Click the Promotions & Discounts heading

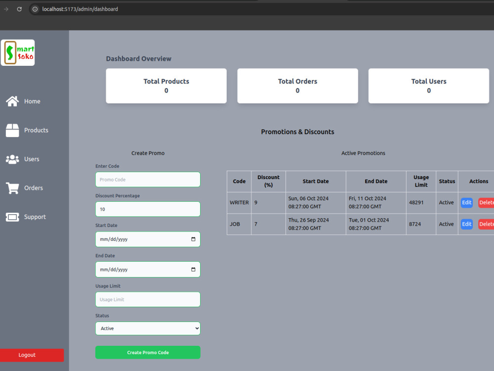(x=298, y=132)
